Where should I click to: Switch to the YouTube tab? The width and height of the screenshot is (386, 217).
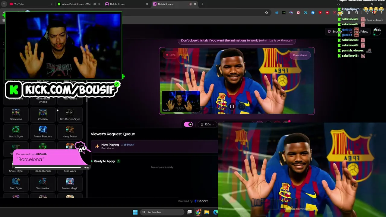coord(31,4)
